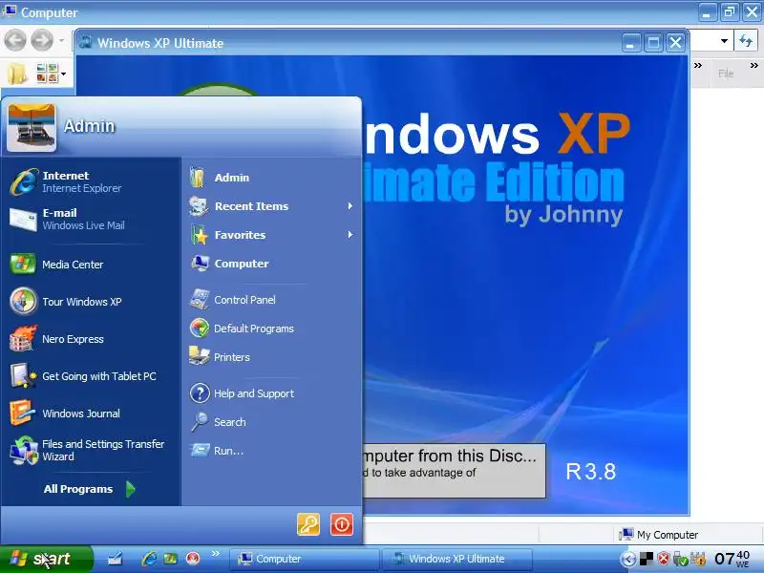Click the install from this Disc button

[454, 470]
